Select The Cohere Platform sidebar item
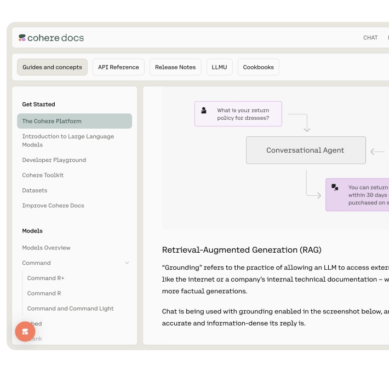Screen dimensions: 389x372 (x=75, y=121)
